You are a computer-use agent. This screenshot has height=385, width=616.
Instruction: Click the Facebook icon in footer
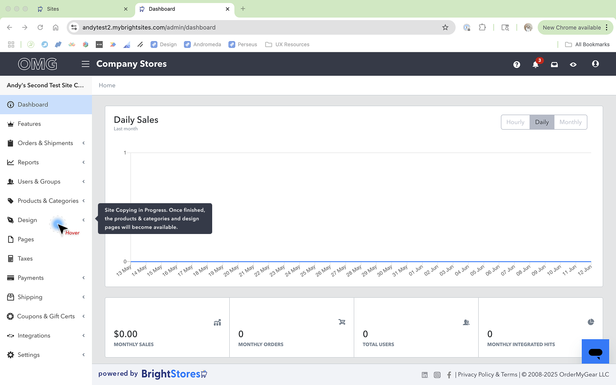(x=449, y=375)
